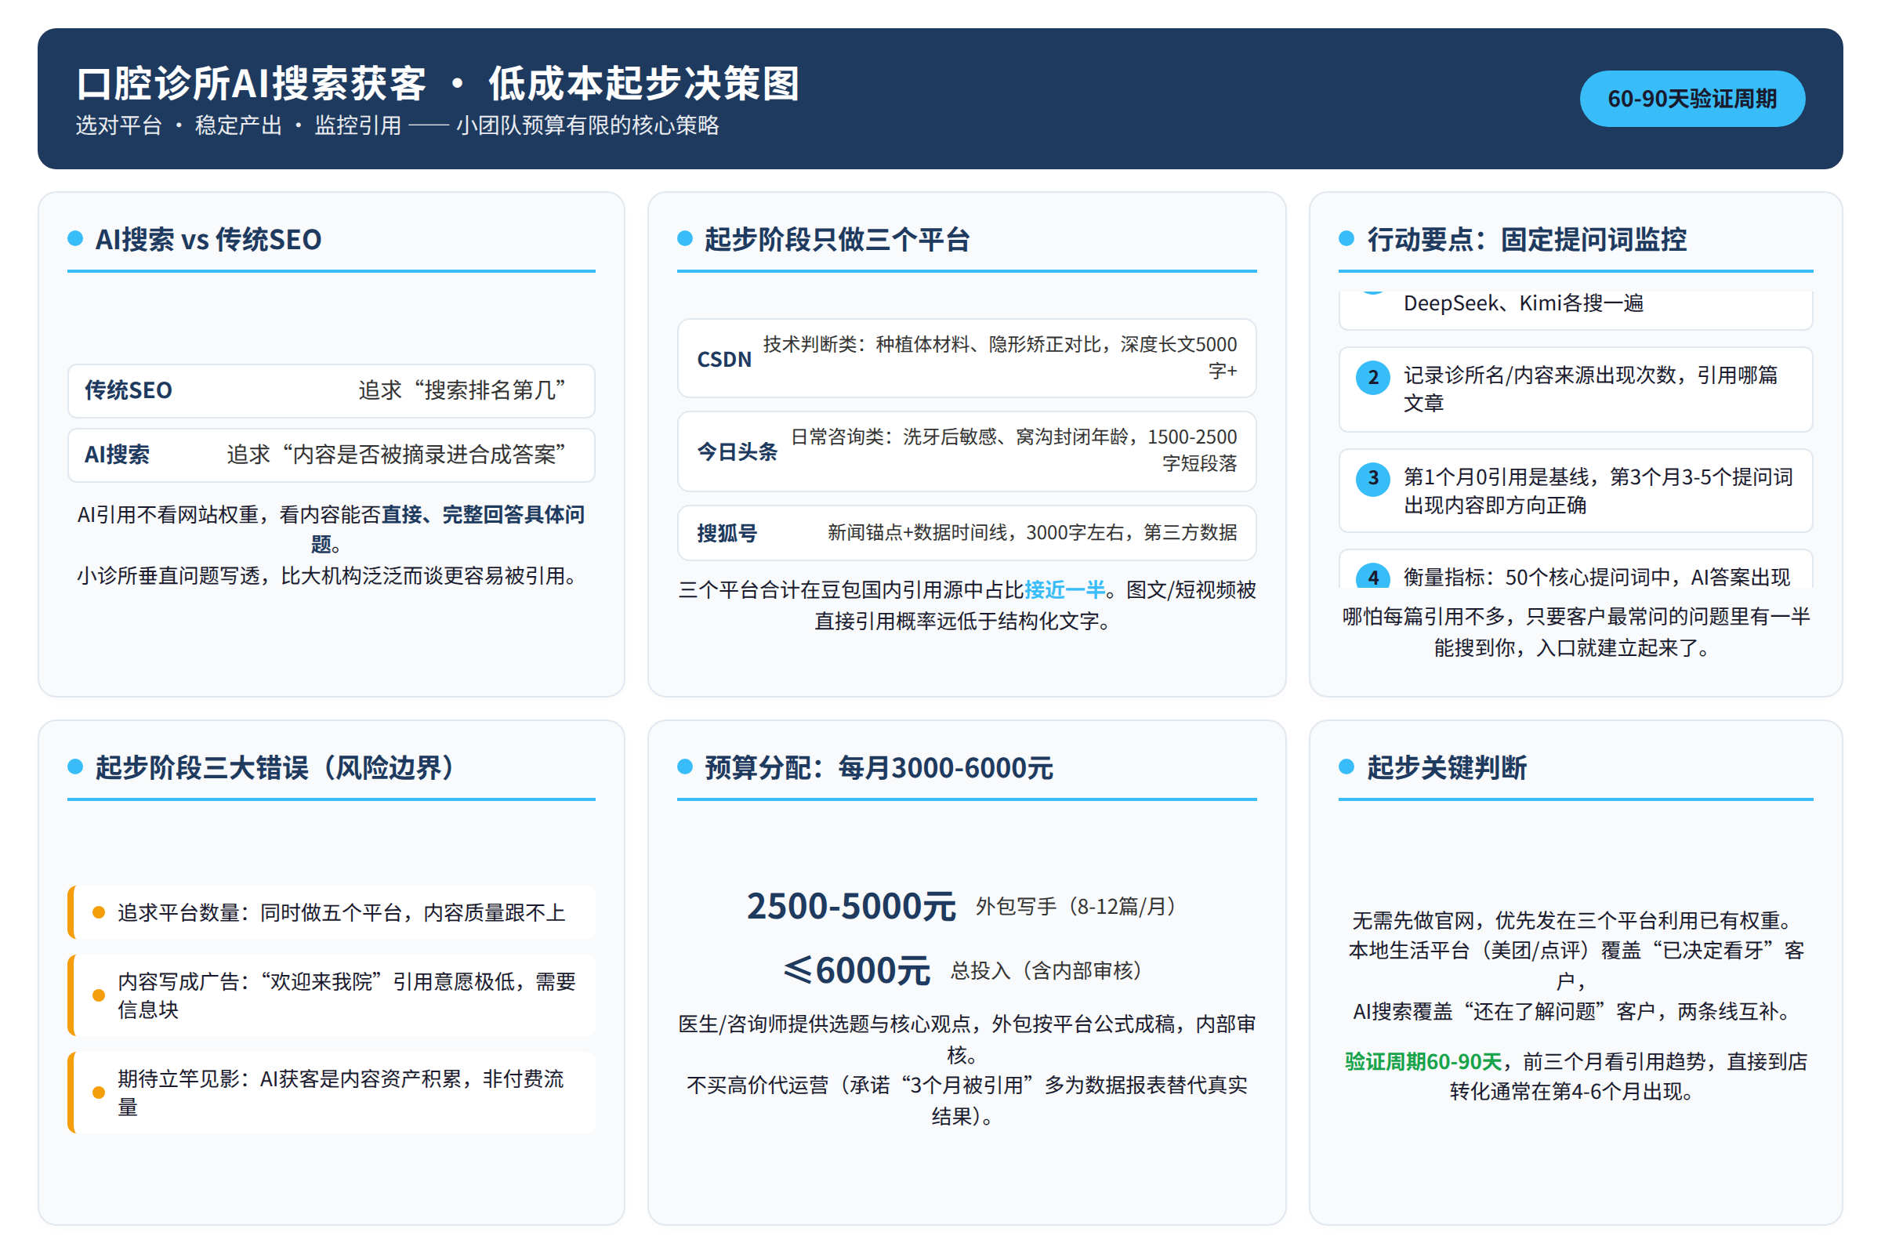Click the blue dot beside 起步阶段三大错误
Viewport: 1881px width, 1254px height.
point(75,767)
